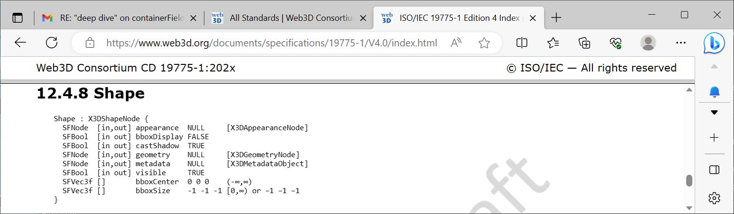Viewport: 734px width, 214px height.
Task: Open the Favorites list
Action: pyautogui.click(x=553, y=43)
